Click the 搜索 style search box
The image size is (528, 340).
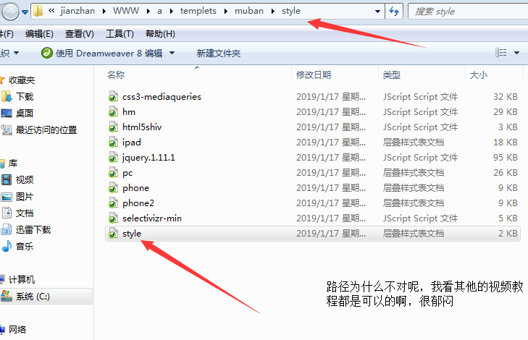coord(468,12)
